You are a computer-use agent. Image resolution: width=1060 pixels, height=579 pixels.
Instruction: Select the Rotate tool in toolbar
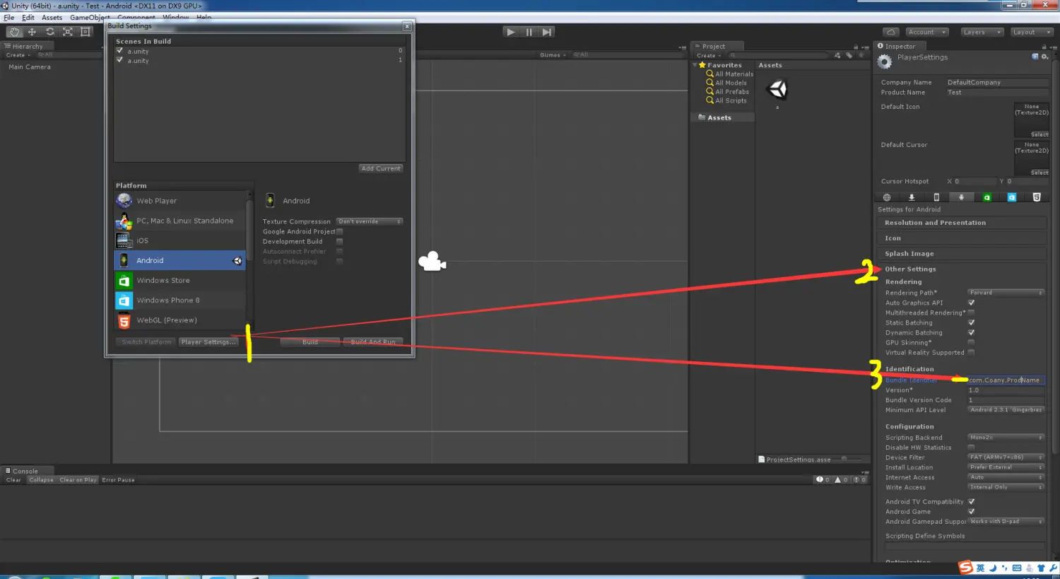tap(49, 32)
